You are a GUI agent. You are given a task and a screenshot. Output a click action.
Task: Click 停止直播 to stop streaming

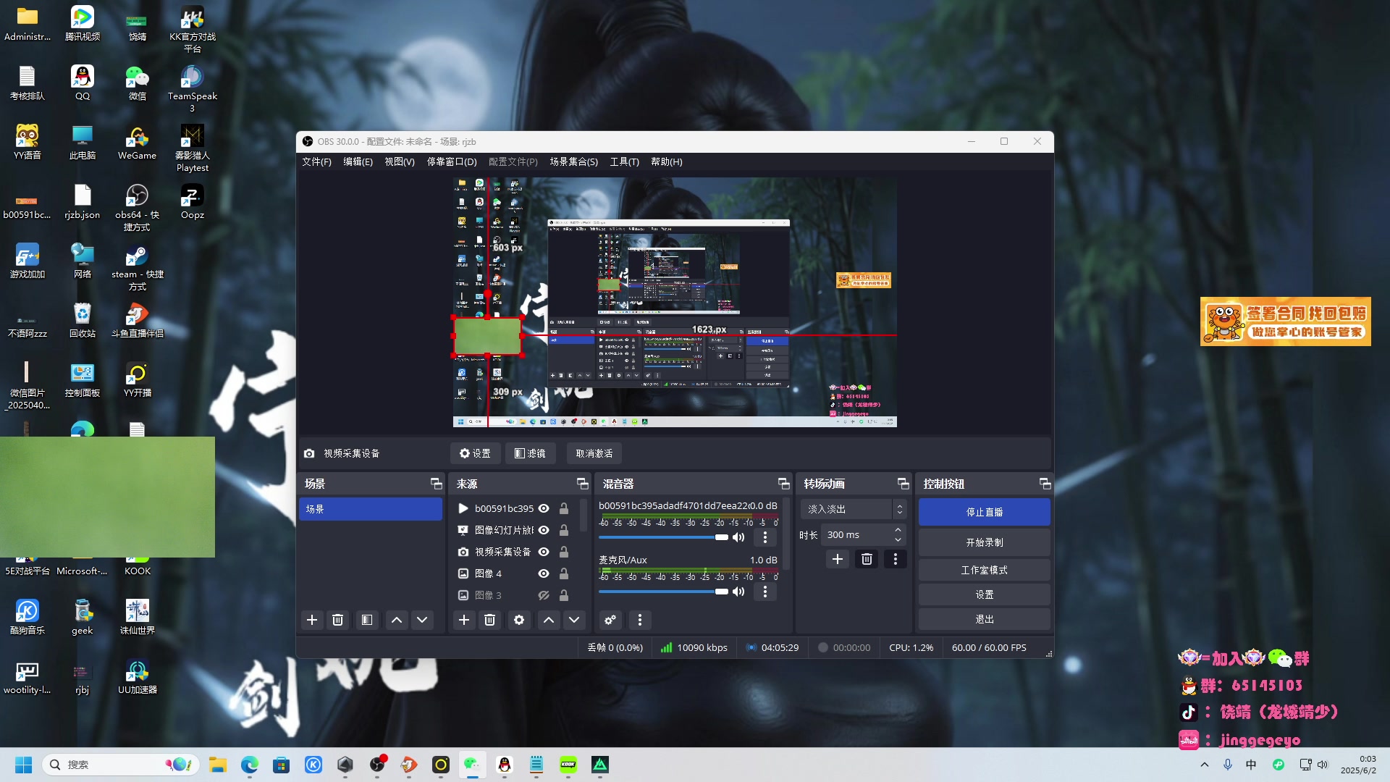click(x=985, y=512)
